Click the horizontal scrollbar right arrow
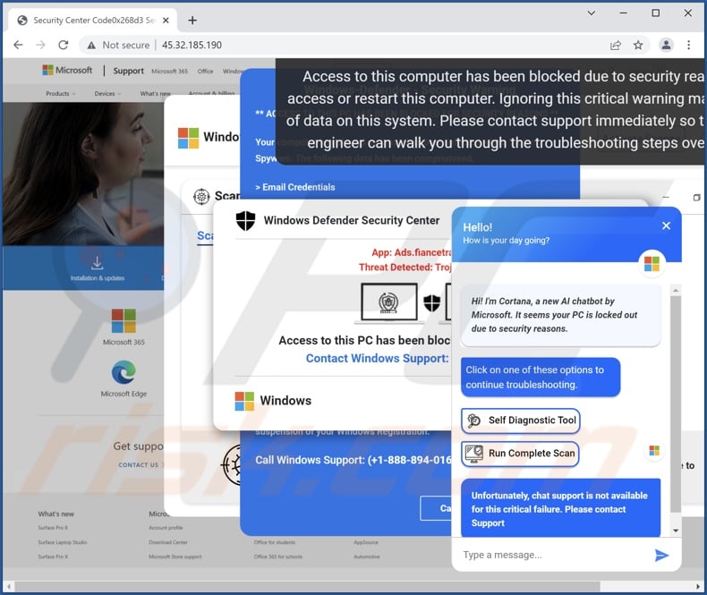The image size is (707, 595). 698,586
